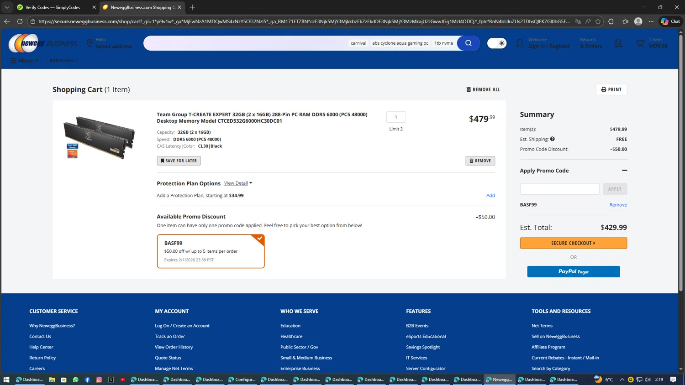The height and width of the screenshot is (385, 685).
Task: Open YouTube taskbar icon
Action: click(x=123, y=380)
